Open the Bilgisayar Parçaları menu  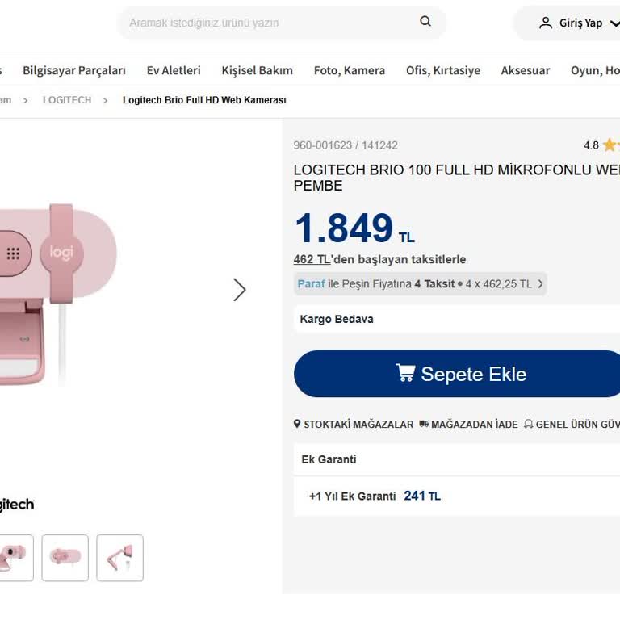point(74,70)
